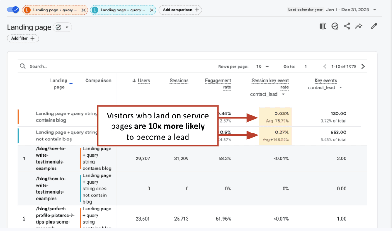Viewport: 392px width, 231px height.
Task: Open the Insights chart icon
Action: [x=335, y=26]
